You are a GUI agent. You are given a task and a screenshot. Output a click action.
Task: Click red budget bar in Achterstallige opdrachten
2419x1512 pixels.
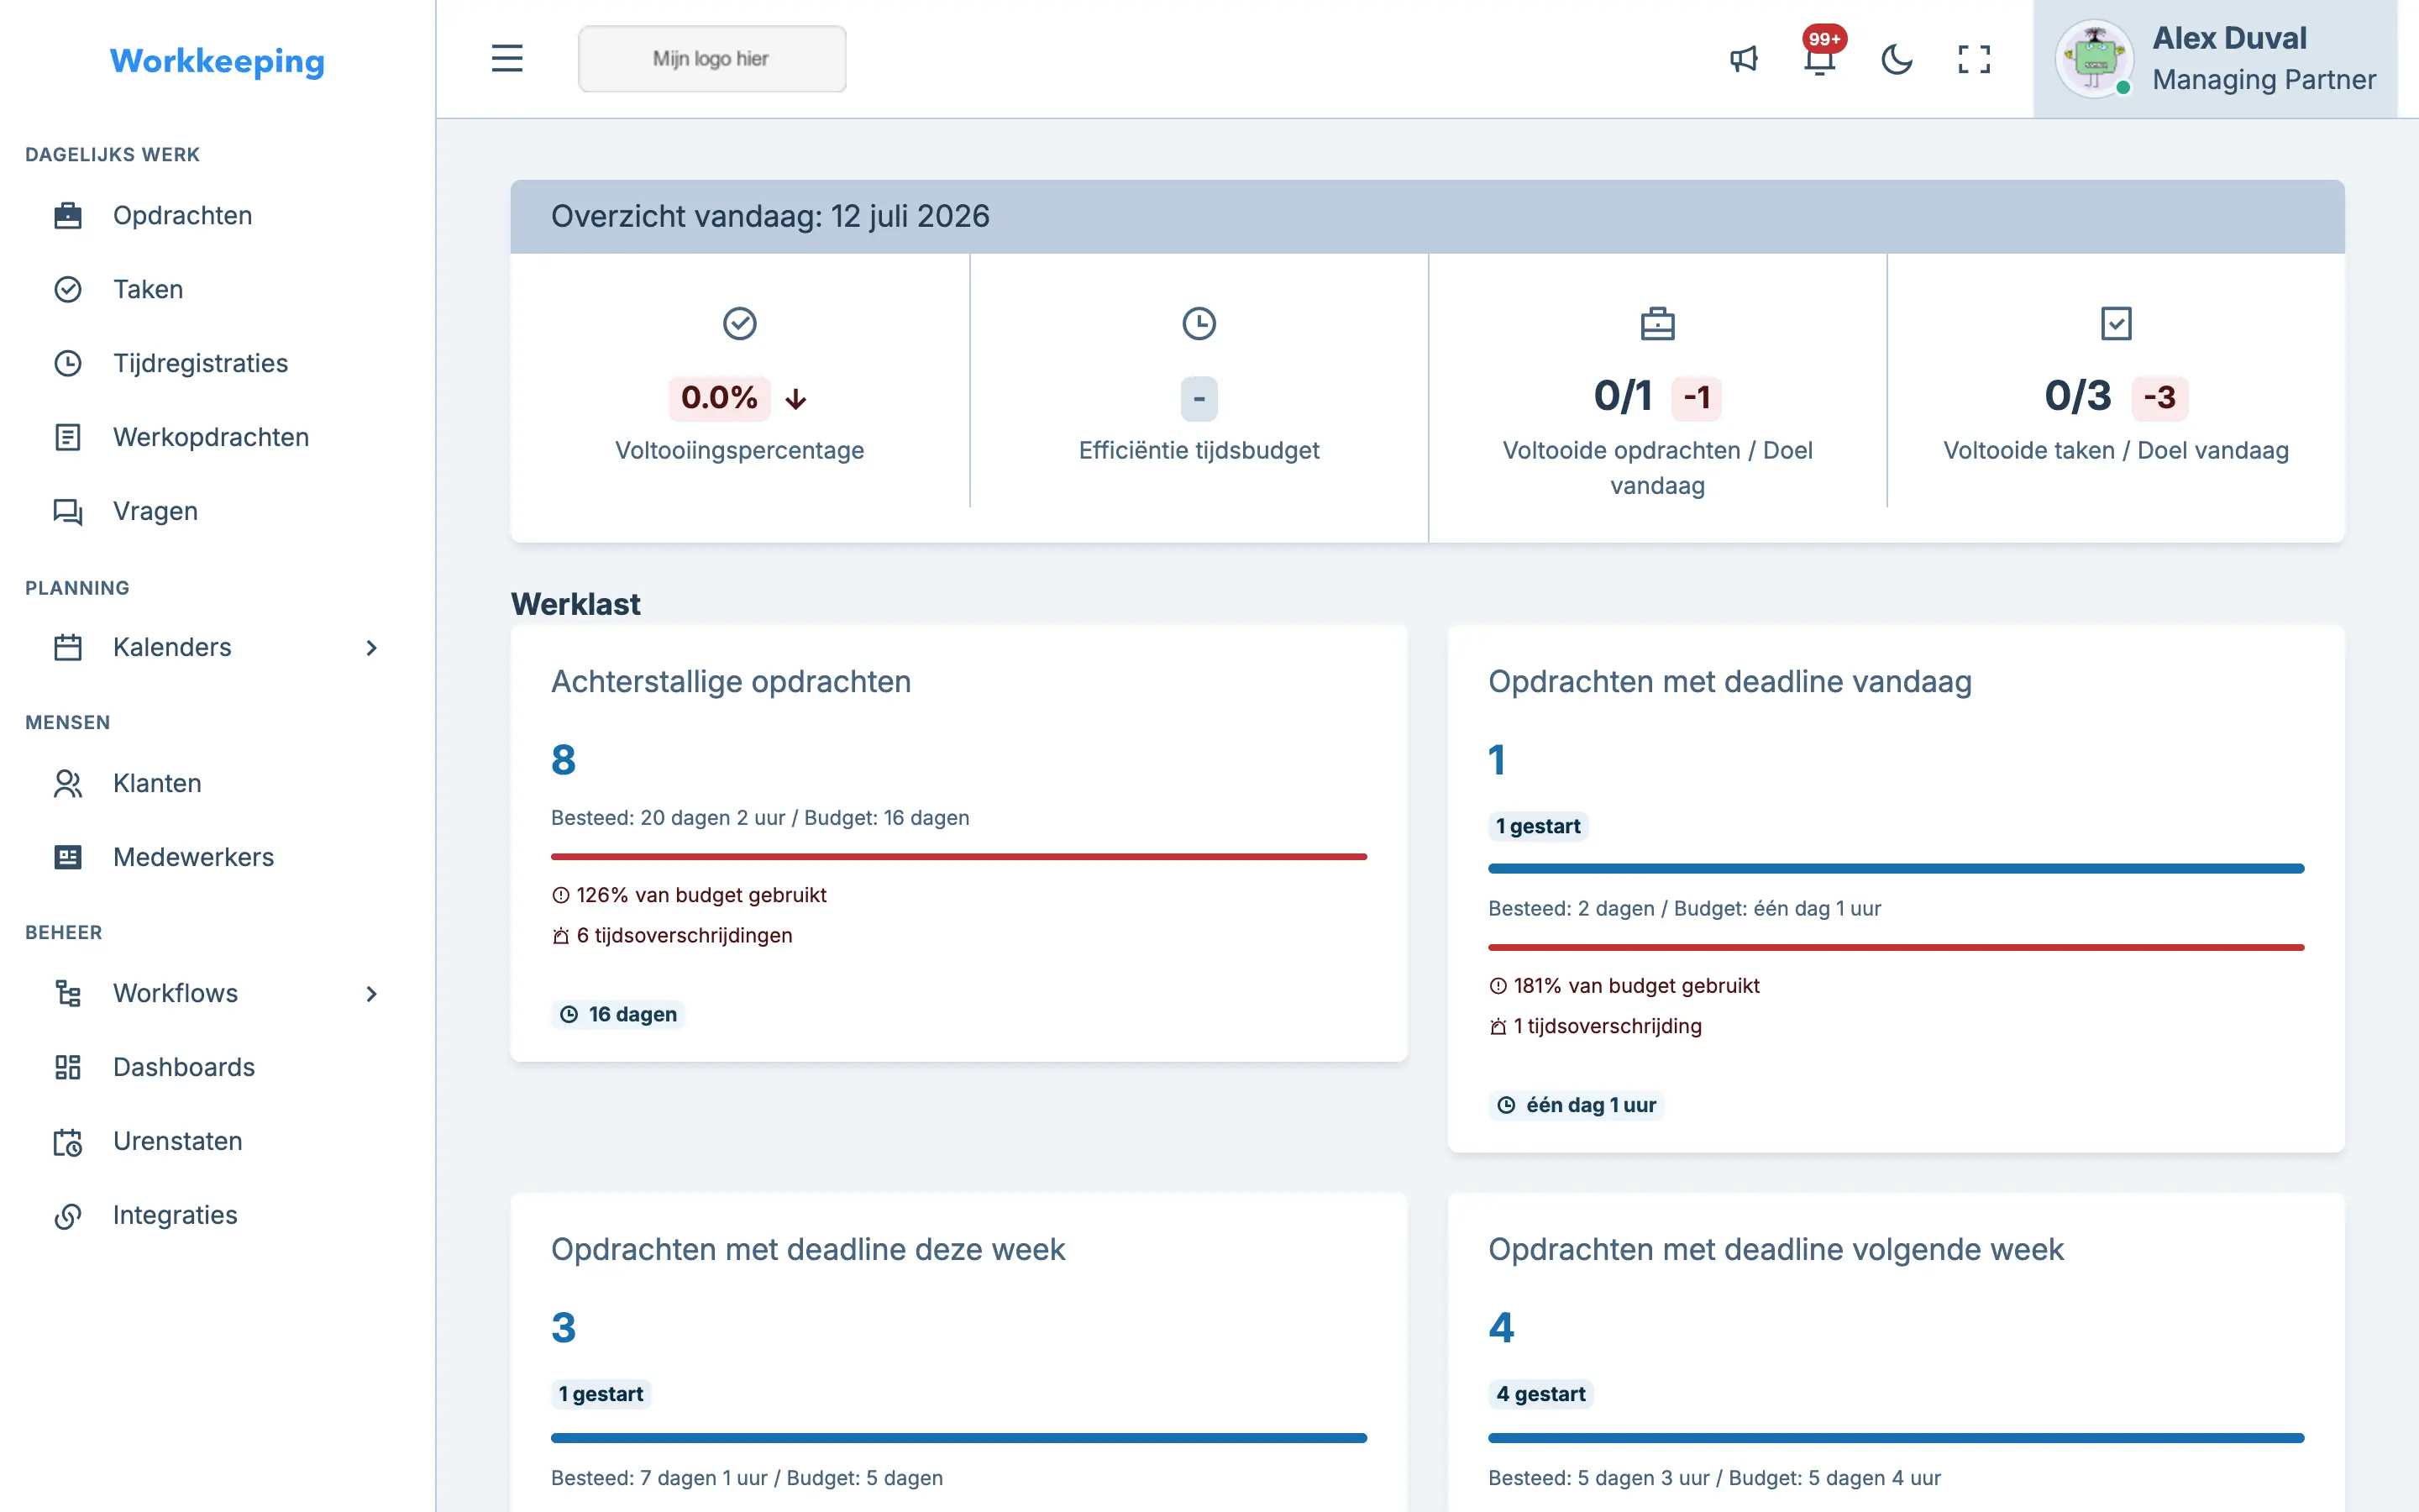click(x=958, y=856)
